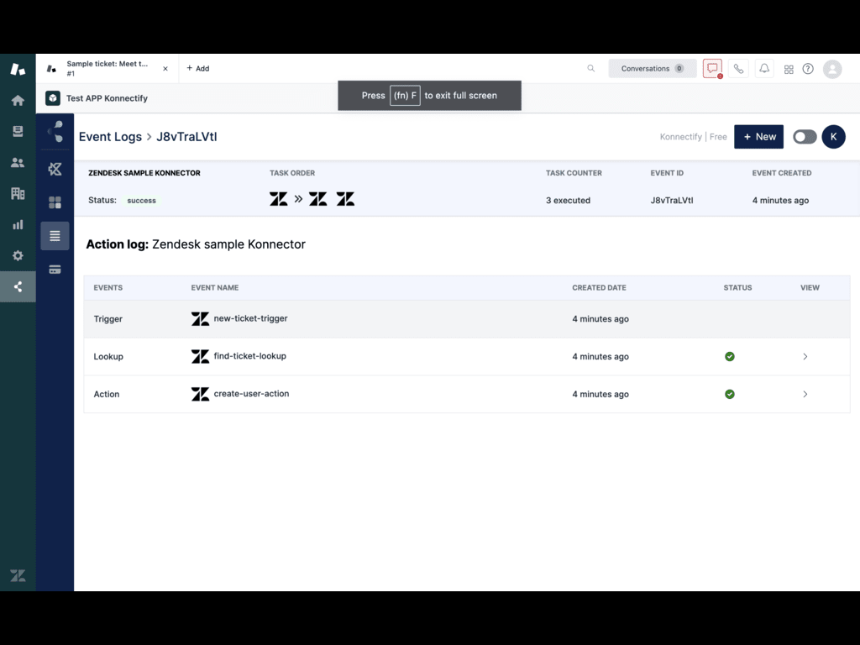Click the phone talk icon
The height and width of the screenshot is (645, 860).
click(738, 69)
